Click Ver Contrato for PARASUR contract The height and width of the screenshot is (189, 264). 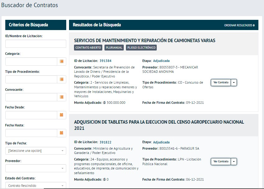coord(221,162)
